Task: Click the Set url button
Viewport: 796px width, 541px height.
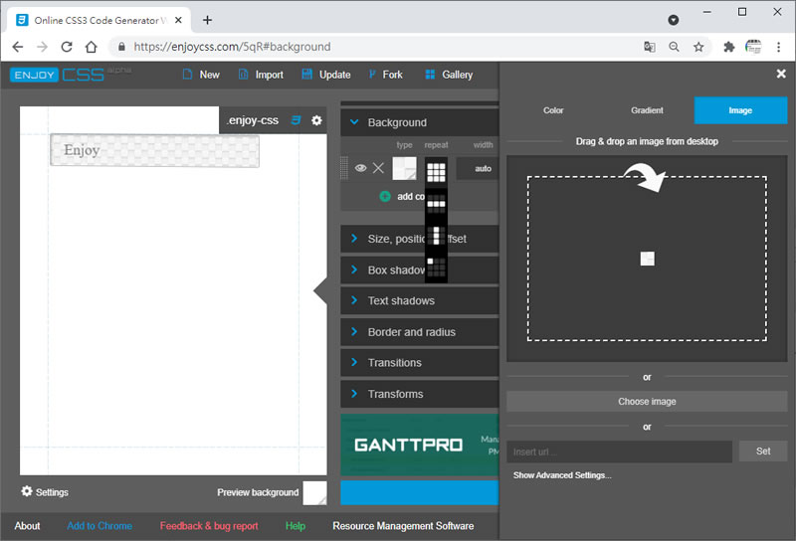Action: pyautogui.click(x=763, y=451)
